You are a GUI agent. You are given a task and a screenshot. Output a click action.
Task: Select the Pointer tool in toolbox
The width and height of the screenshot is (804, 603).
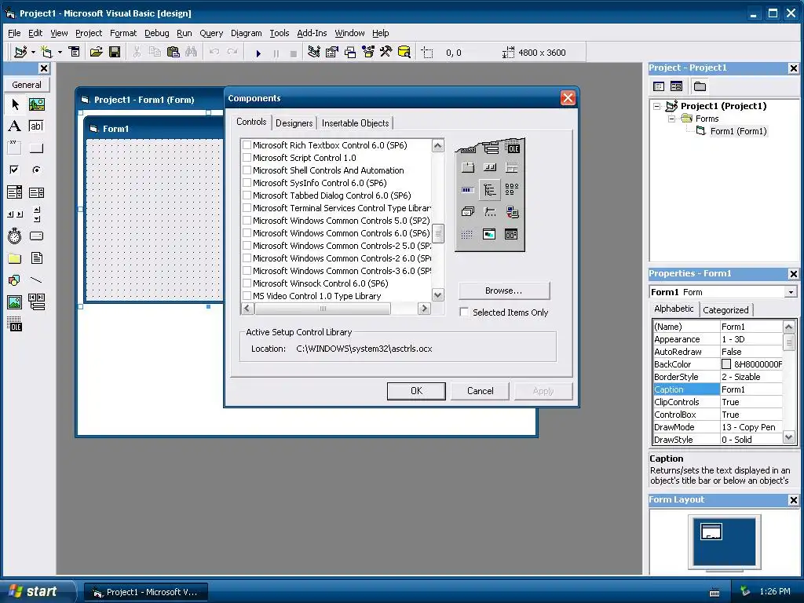pos(15,104)
